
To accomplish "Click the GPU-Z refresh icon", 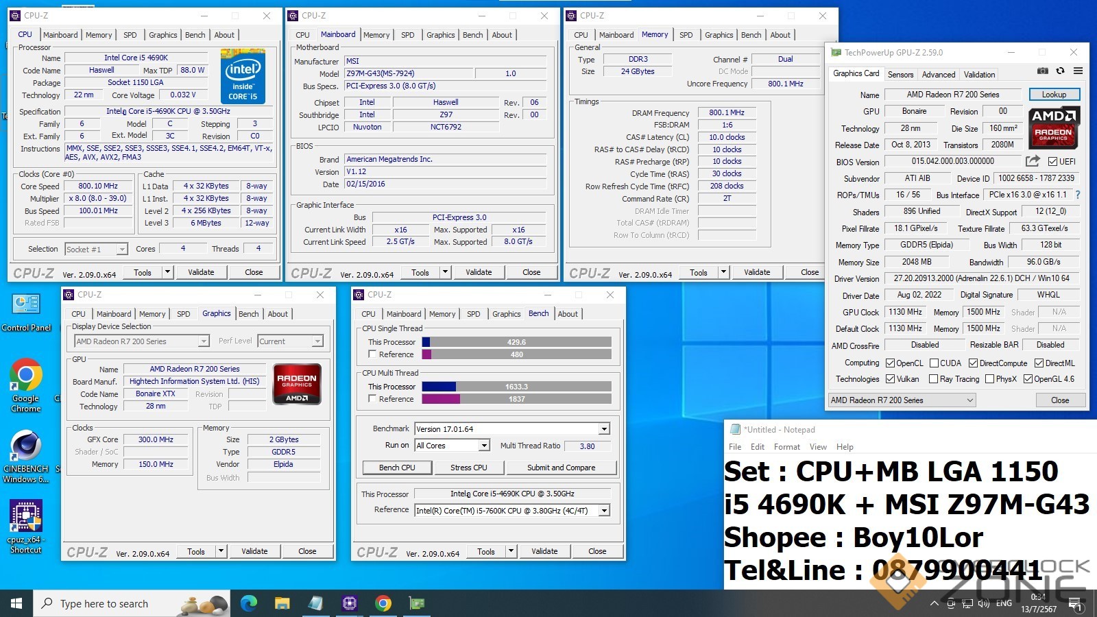I will tap(1060, 71).
